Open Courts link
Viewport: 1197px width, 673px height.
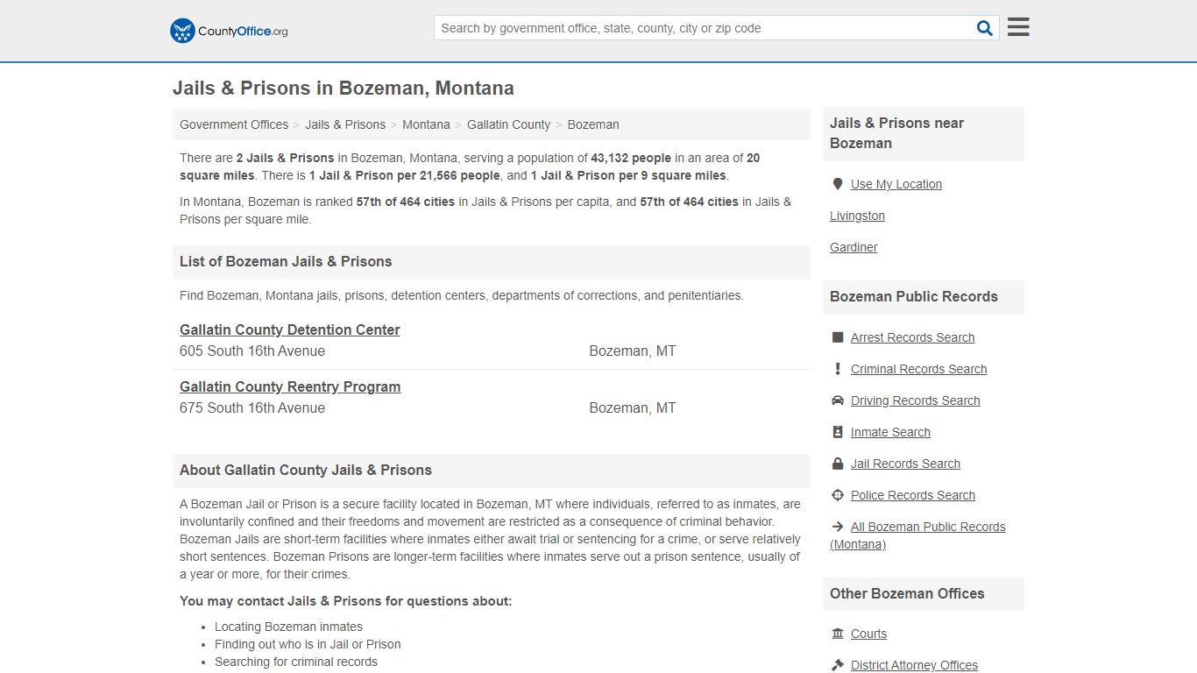(x=868, y=634)
